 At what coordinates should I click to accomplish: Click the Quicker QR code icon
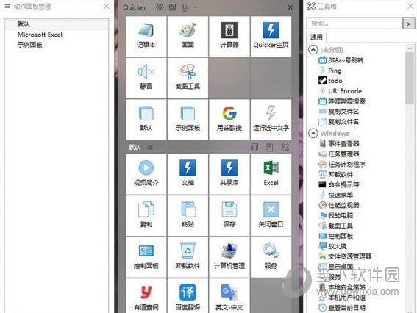172,7
